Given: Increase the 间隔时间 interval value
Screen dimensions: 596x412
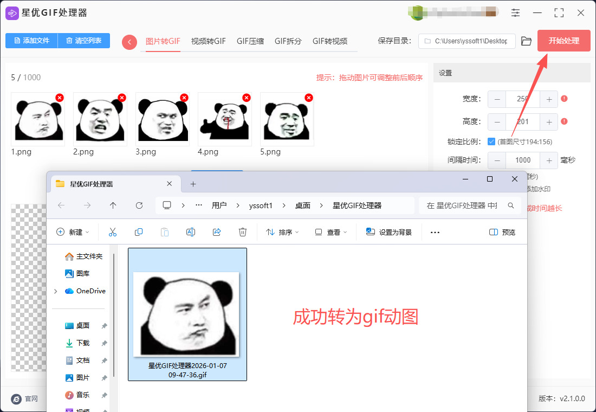Looking at the screenshot, I should pos(549,160).
